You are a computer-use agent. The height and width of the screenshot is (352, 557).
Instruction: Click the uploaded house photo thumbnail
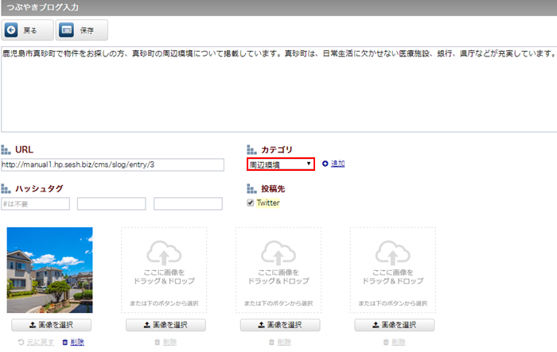[x=49, y=270]
